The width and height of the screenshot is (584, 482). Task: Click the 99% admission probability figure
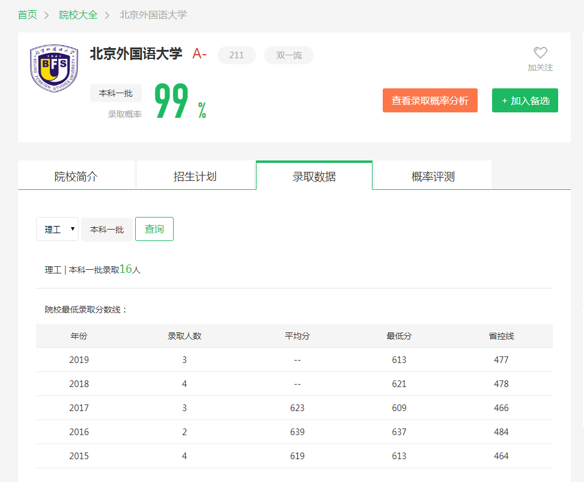181,100
